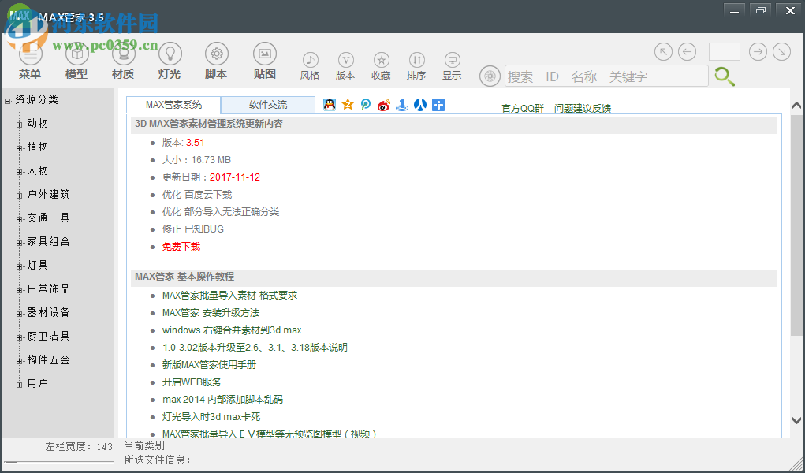Open the 材质 (Material) panel icon
Viewport: 805px width, 473px height.
[123, 61]
